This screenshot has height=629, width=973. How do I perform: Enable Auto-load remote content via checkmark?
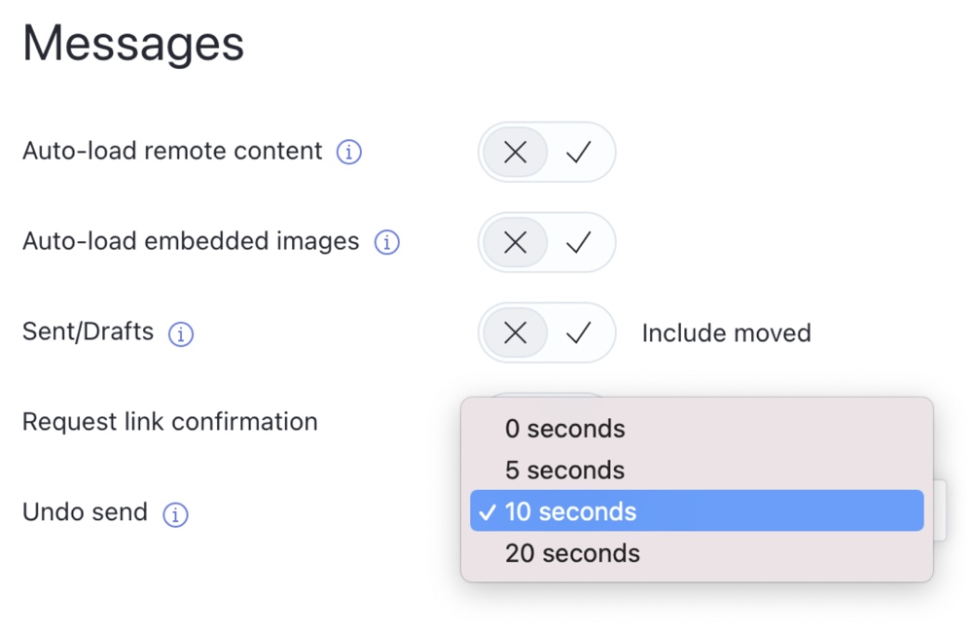(x=578, y=152)
